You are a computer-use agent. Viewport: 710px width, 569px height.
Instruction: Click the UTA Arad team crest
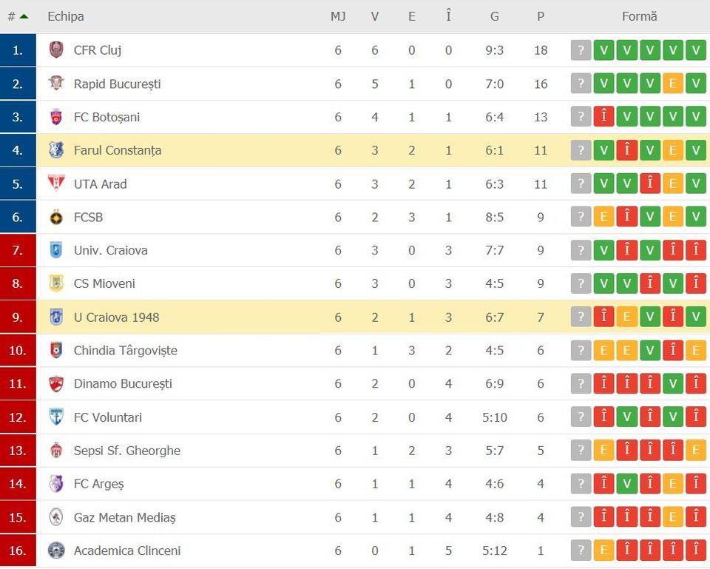point(56,184)
